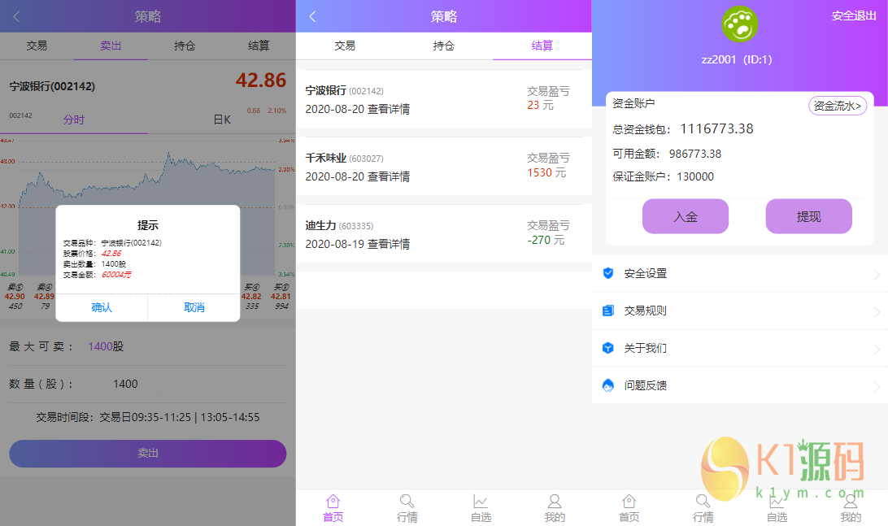Expand the 关于我们 row chevron
The image size is (888, 526).
(876, 350)
